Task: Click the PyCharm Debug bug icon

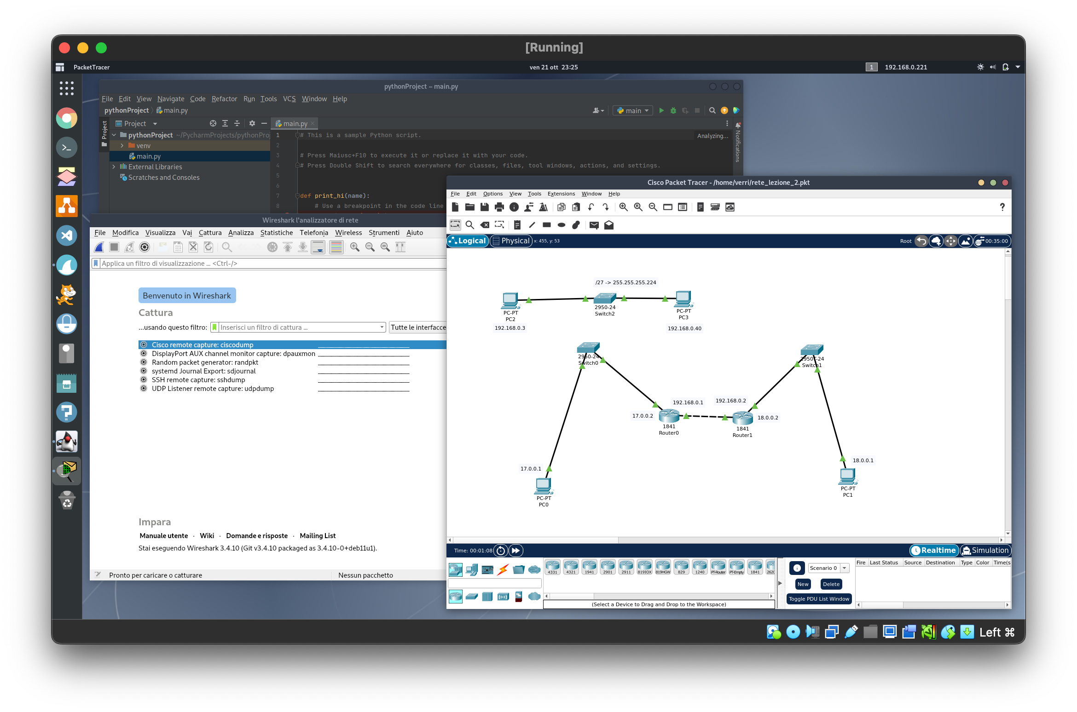Action: point(673,110)
